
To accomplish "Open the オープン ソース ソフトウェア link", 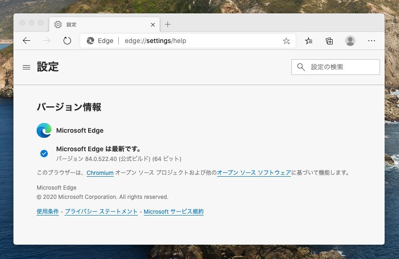I will pyautogui.click(x=254, y=173).
